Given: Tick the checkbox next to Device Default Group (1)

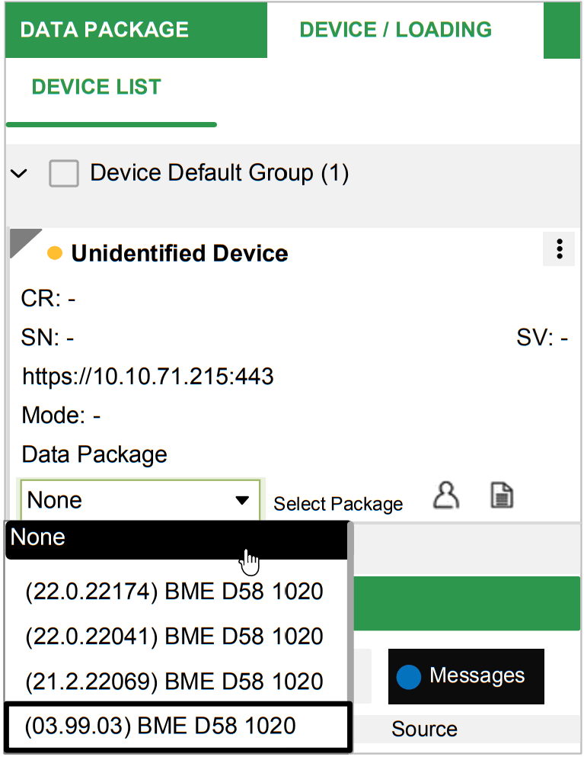Looking at the screenshot, I should 64,173.
